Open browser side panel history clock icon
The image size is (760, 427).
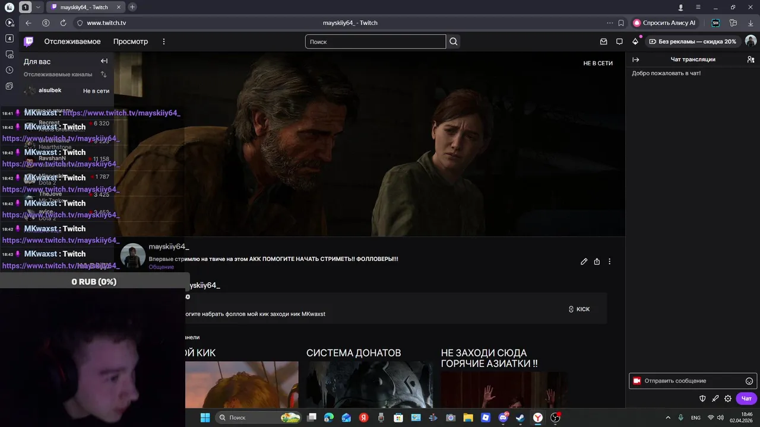pos(9,70)
